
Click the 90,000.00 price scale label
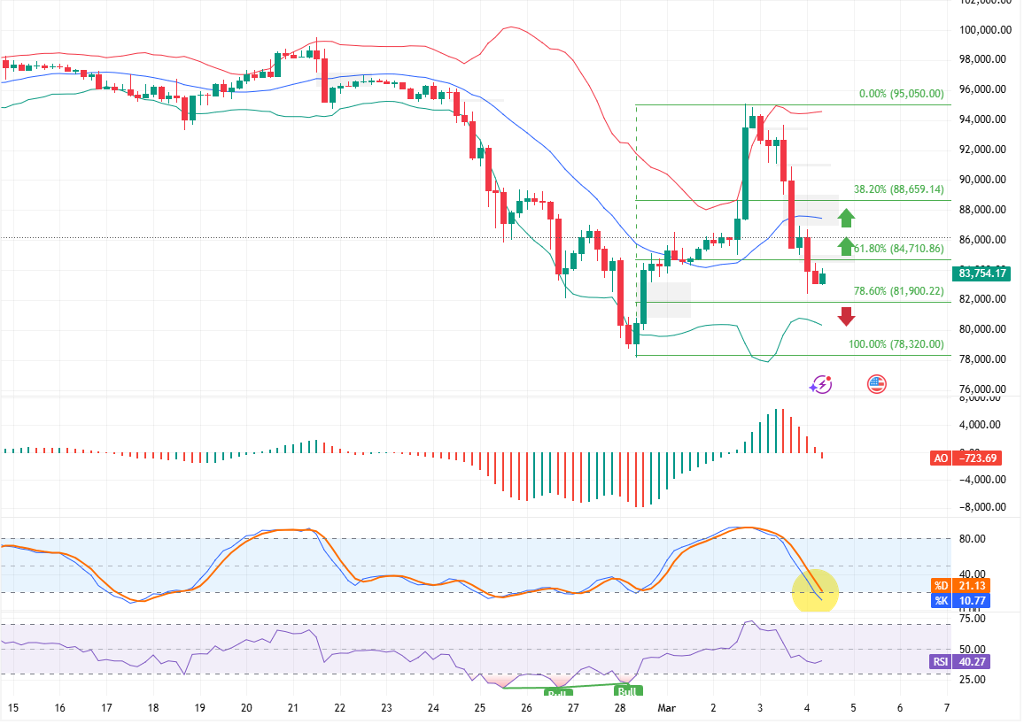tap(983, 180)
